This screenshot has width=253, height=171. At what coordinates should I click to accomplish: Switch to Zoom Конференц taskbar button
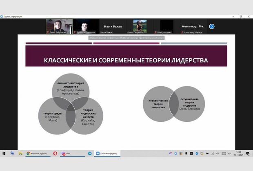point(107,153)
